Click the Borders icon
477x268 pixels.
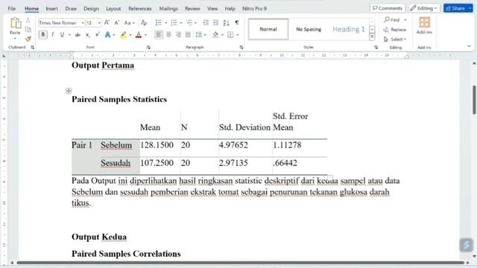230,35
